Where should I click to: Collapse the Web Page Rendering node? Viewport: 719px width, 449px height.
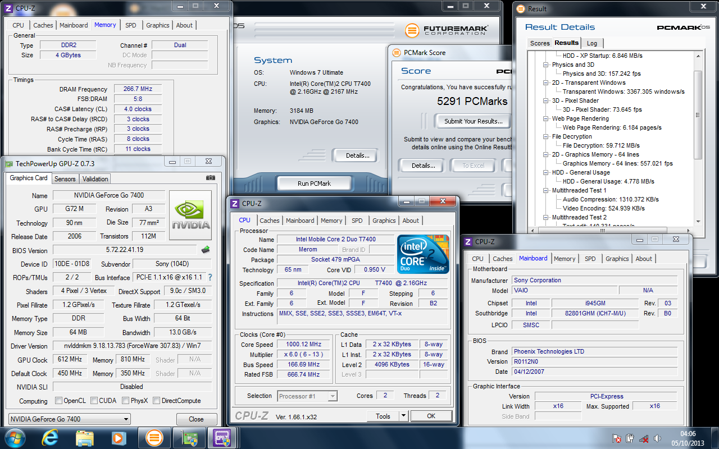pos(547,118)
